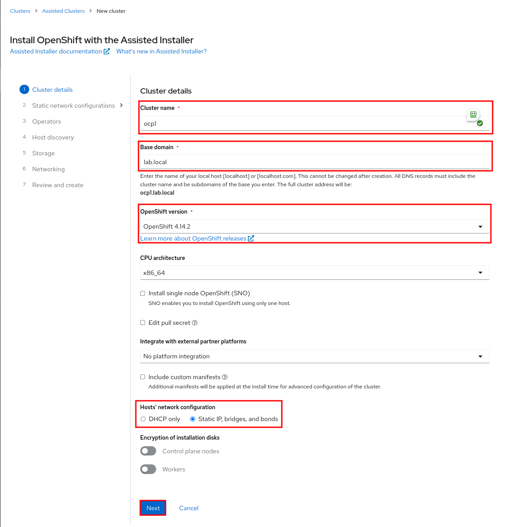
Task: Click the help icon beside Include custom manifests
Action: [225, 377]
